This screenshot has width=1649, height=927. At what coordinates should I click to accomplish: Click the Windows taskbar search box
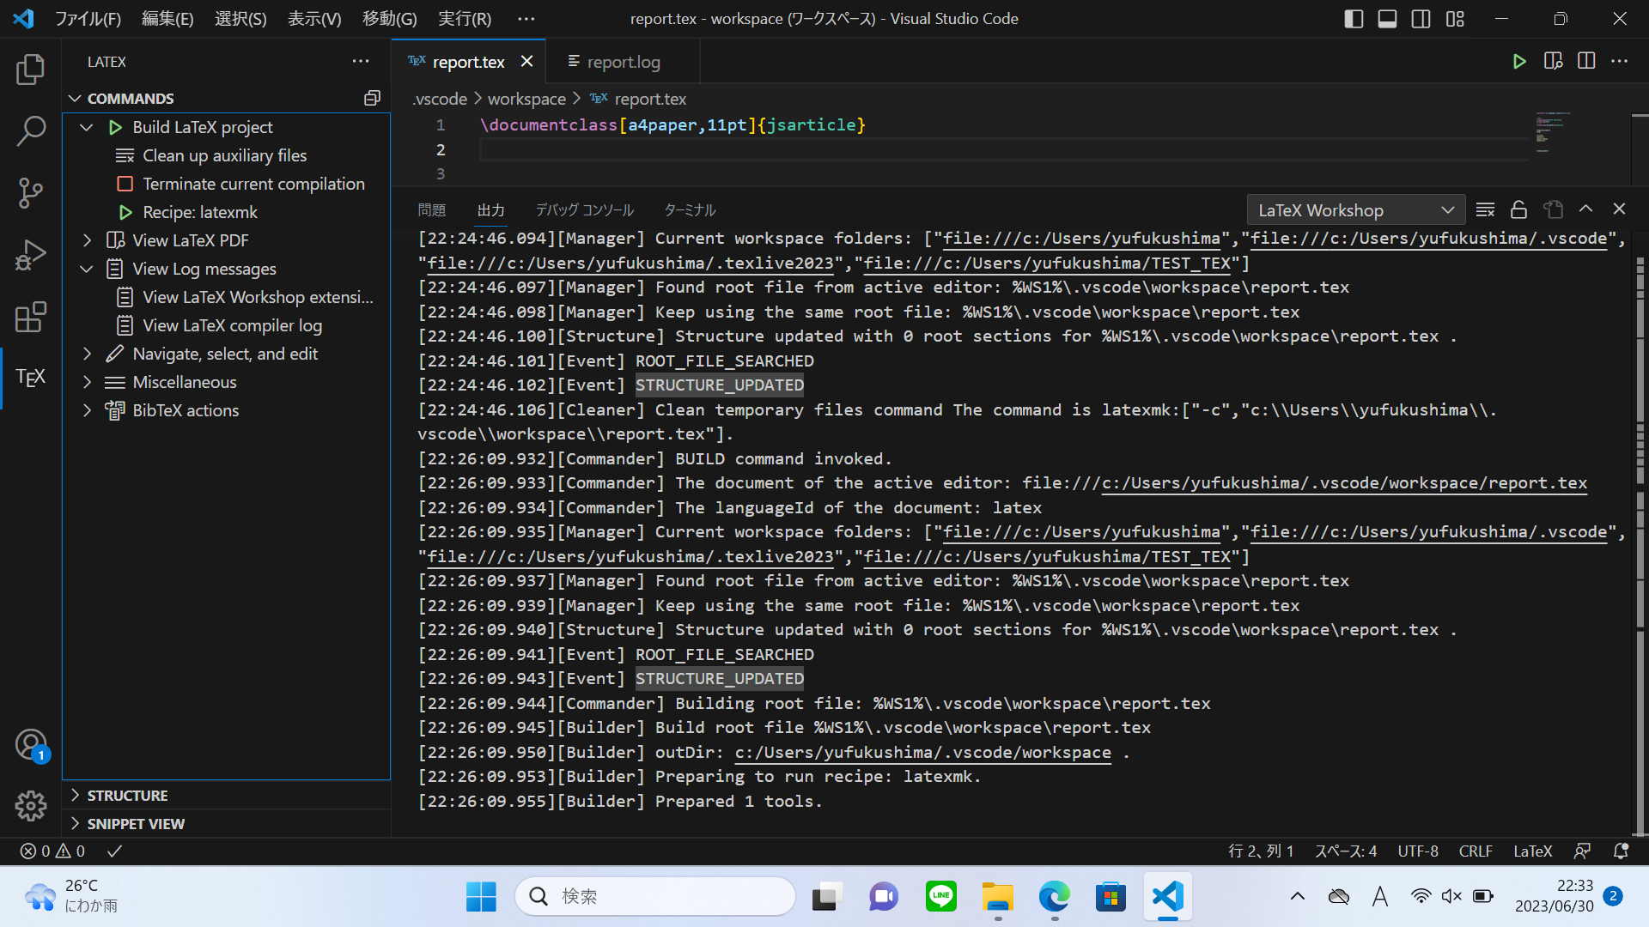[656, 897]
